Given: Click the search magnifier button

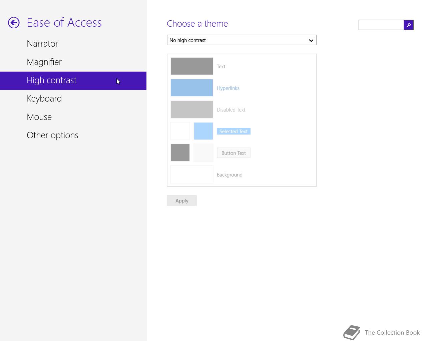Looking at the screenshot, I should pyautogui.click(x=408, y=25).
